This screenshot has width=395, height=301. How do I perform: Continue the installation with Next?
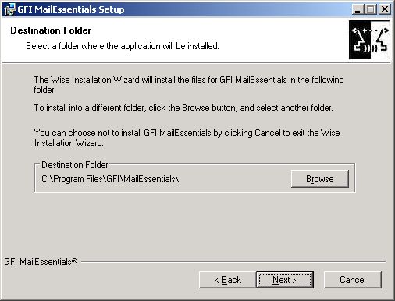click(285, 280)
